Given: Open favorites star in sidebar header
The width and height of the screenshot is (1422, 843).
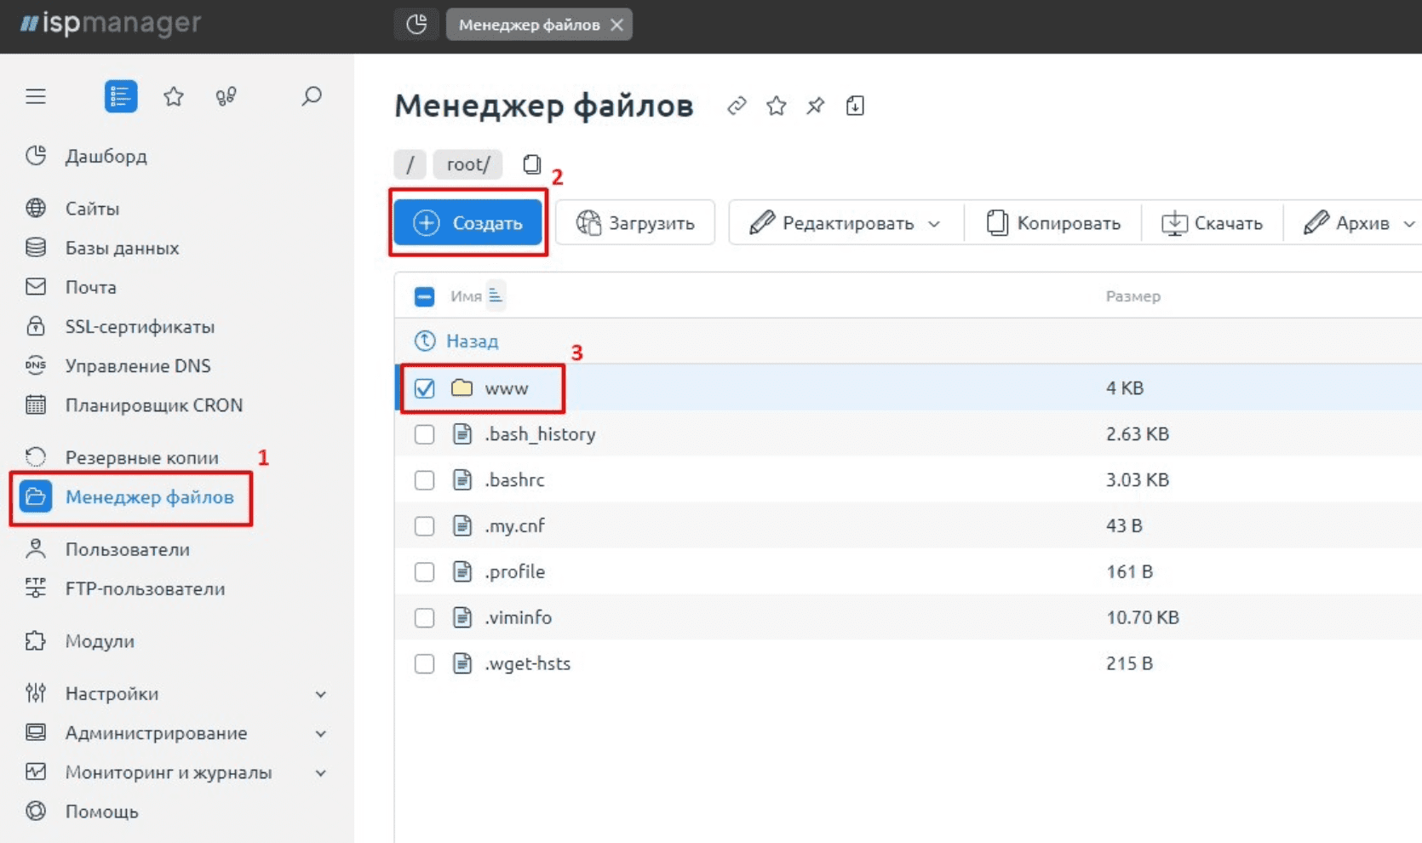Looking at the screenshot, I should (x=174, y=96).
